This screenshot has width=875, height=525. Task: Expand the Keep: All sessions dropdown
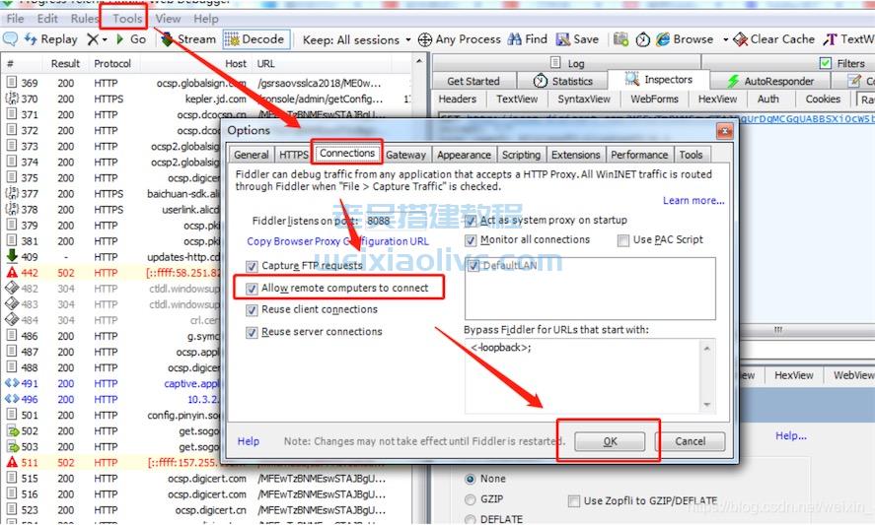click(408, 40)
